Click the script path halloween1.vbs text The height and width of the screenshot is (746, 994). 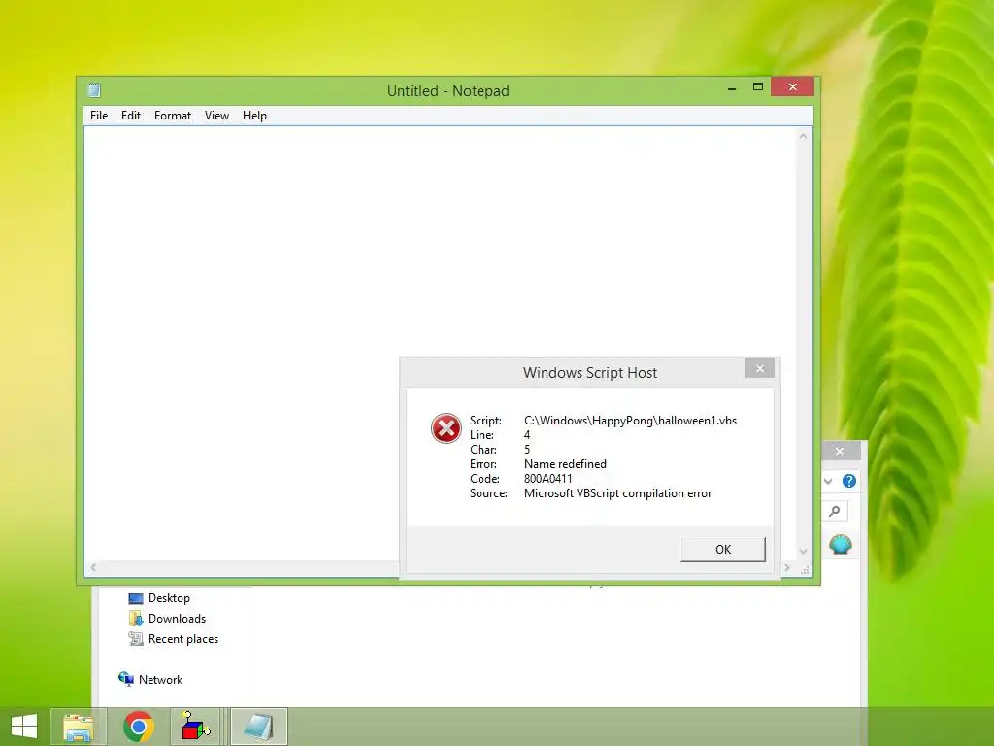(630, 421)
